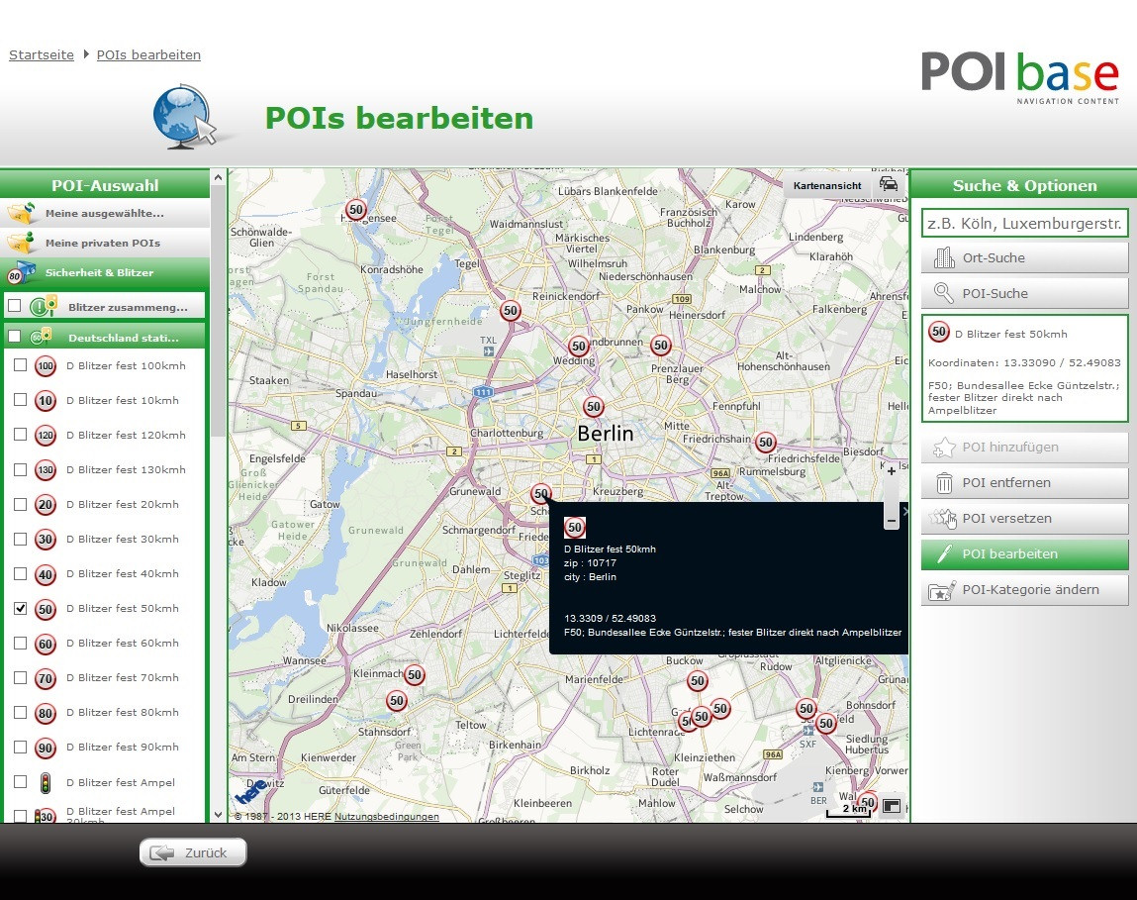Zoom out with the map minus button

(x=891, y=519)
